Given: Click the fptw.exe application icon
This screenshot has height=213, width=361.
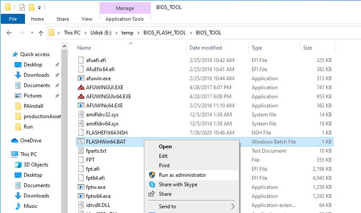Looking at the screenshot, I should [81, 187].
